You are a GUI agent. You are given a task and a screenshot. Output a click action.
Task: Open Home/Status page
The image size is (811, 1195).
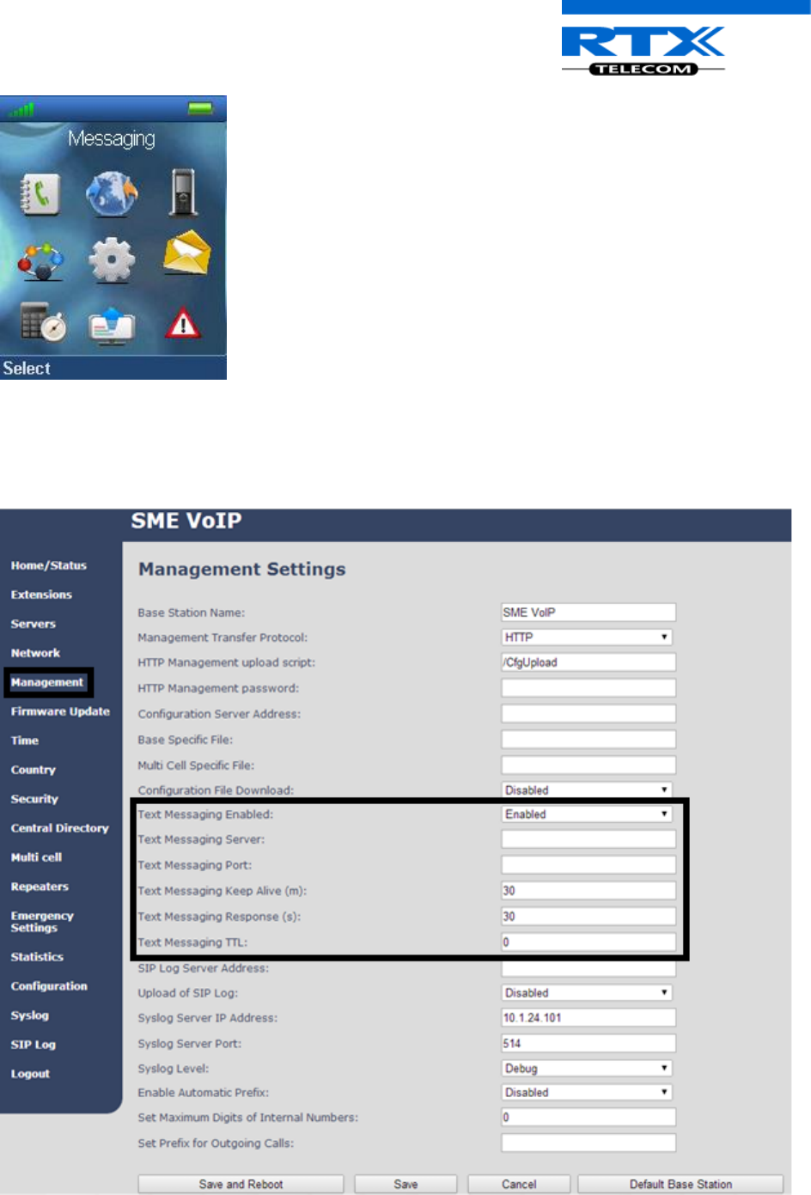pos(49,565)
